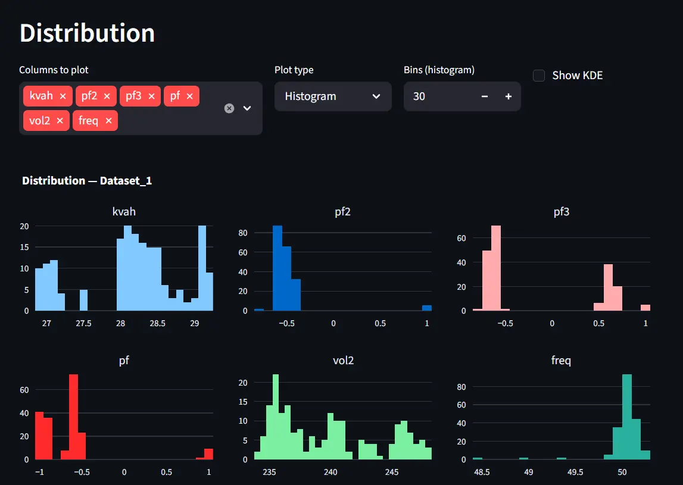683x485 pixels.
Task: Remove the pf column chip
Action: [x=191, y=96]
